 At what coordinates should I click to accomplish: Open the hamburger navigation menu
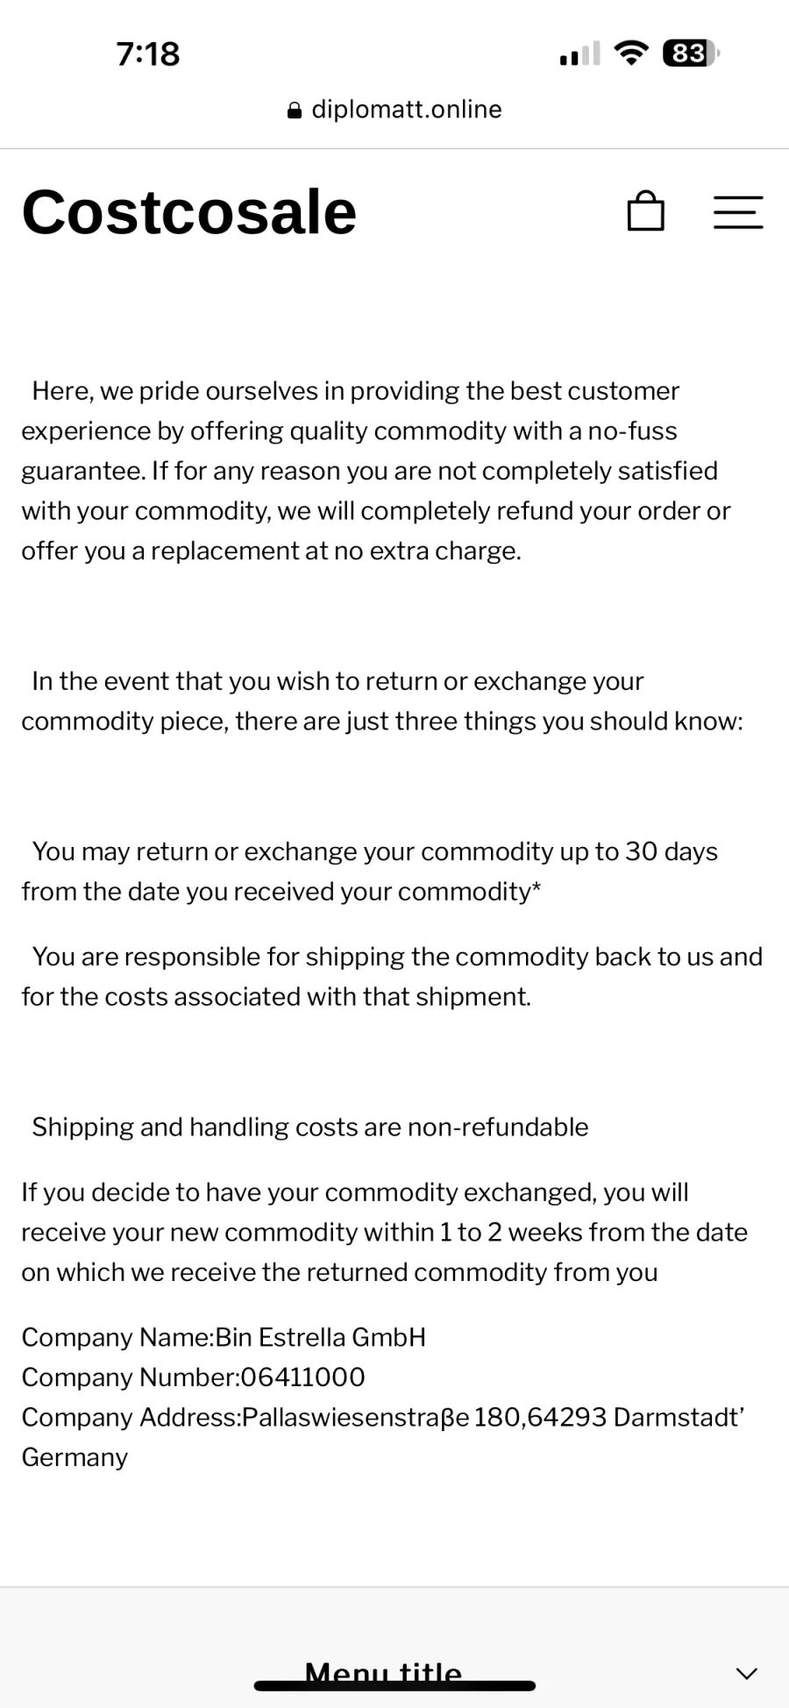(x=738, y=212)
